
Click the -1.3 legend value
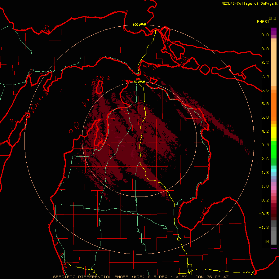[264, 228]
